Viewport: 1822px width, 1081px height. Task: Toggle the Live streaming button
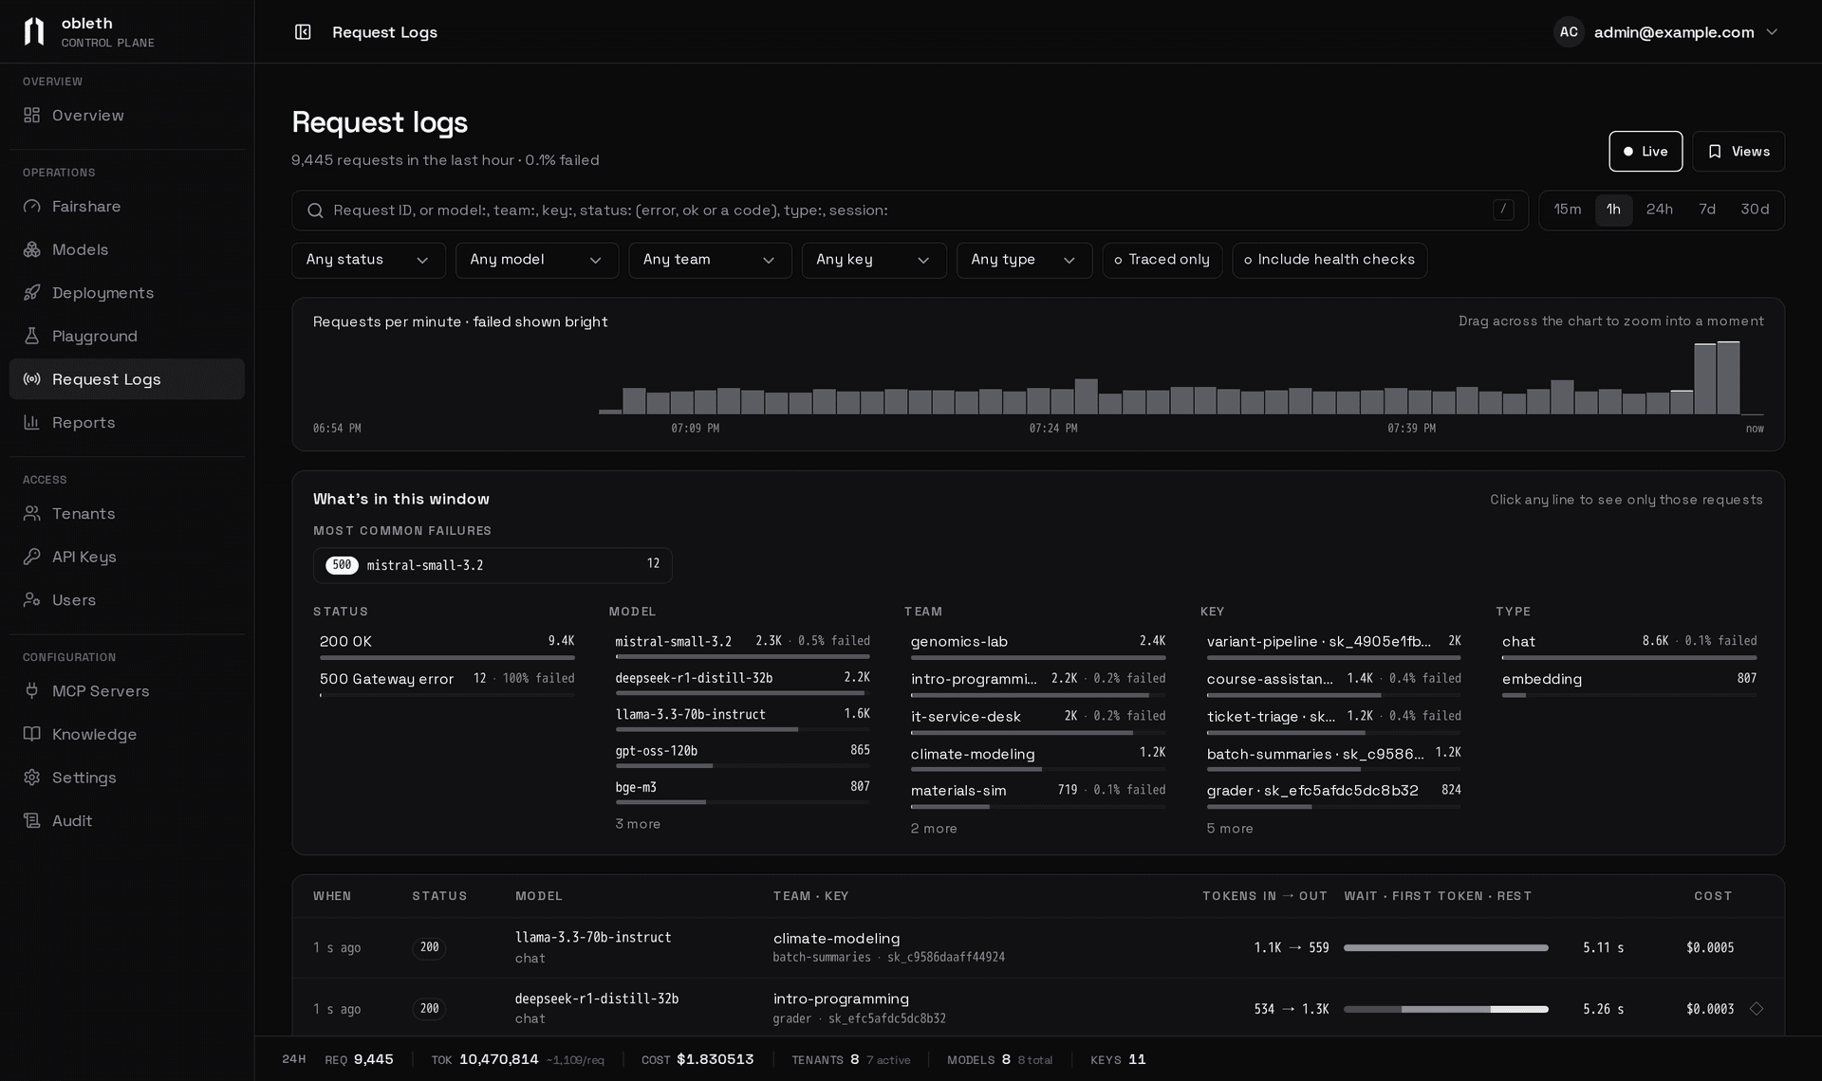[1645, 152]
